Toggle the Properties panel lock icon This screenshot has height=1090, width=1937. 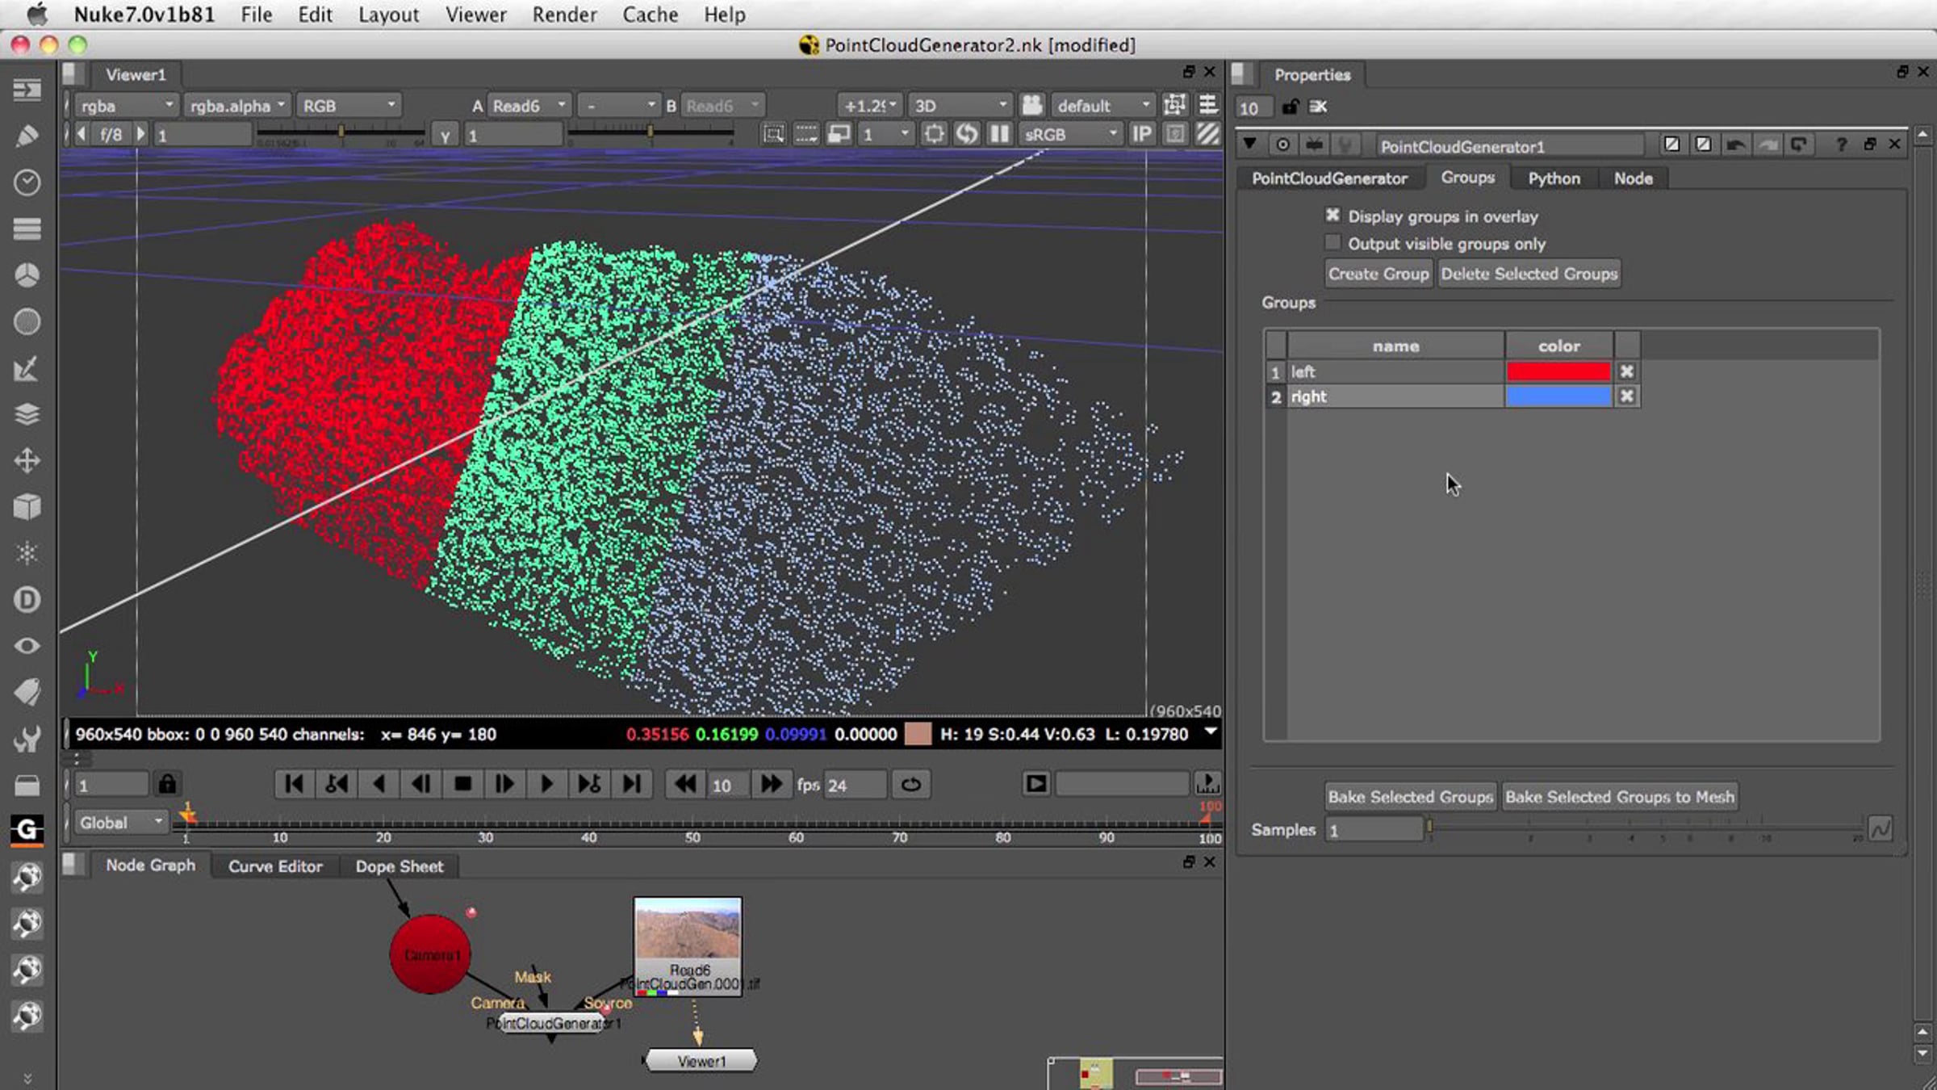coord(1290,107)
